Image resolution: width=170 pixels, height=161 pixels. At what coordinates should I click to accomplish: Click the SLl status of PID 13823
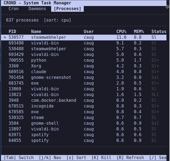tap(155, 95)
